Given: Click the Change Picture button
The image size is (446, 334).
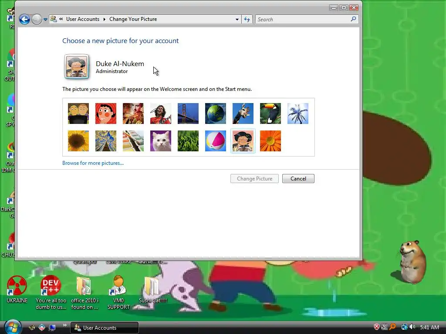Looking at the screenshot, I should coord(254,179).
